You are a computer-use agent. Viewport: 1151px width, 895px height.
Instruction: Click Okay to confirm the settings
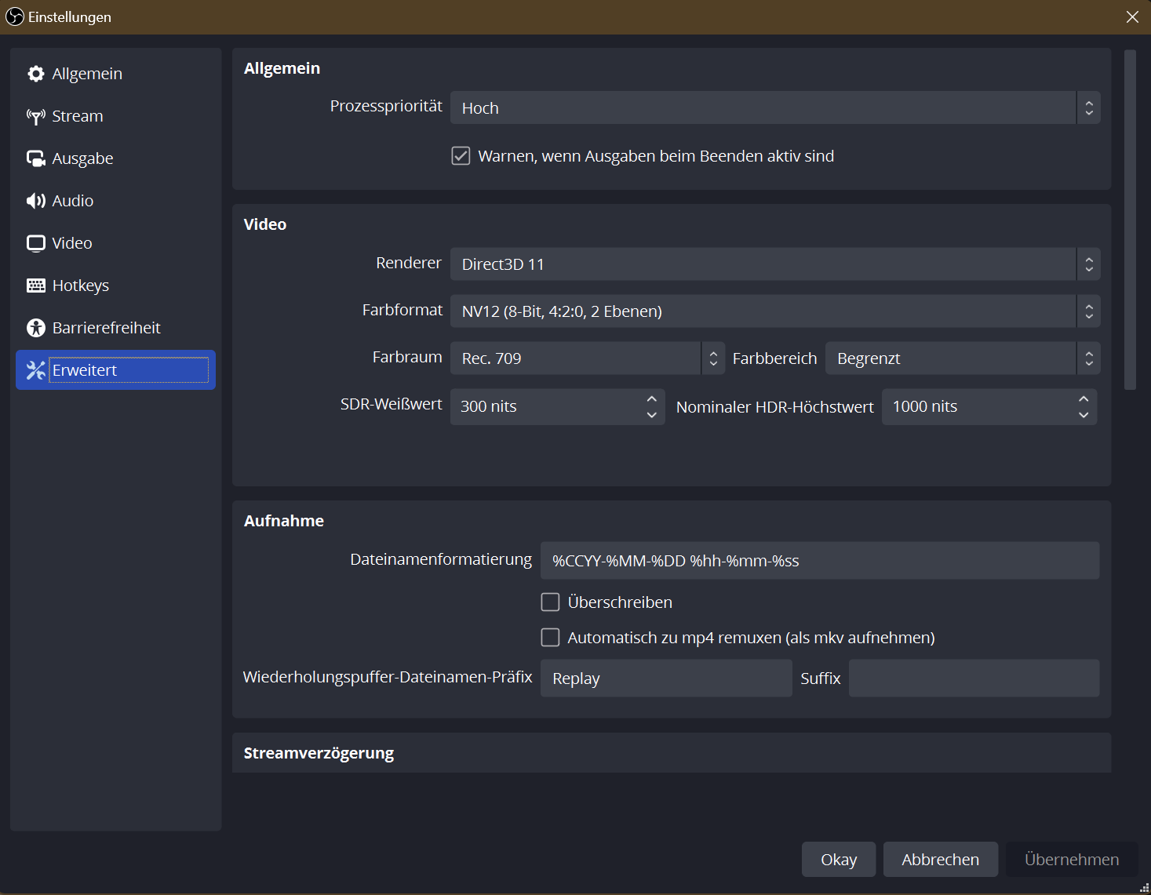tap(839, 860)
